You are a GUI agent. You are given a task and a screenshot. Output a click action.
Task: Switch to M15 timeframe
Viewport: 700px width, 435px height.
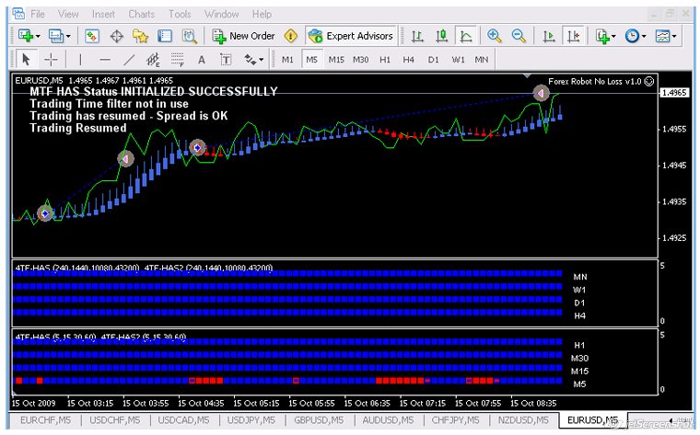point(336,59)
